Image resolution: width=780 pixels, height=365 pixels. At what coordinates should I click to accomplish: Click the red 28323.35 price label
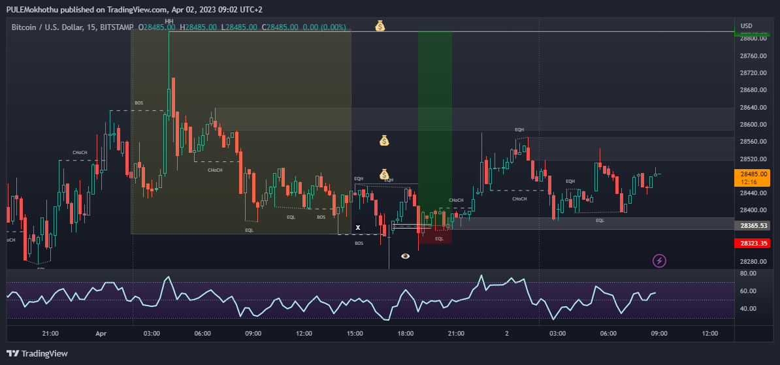(x=752, y=243)
